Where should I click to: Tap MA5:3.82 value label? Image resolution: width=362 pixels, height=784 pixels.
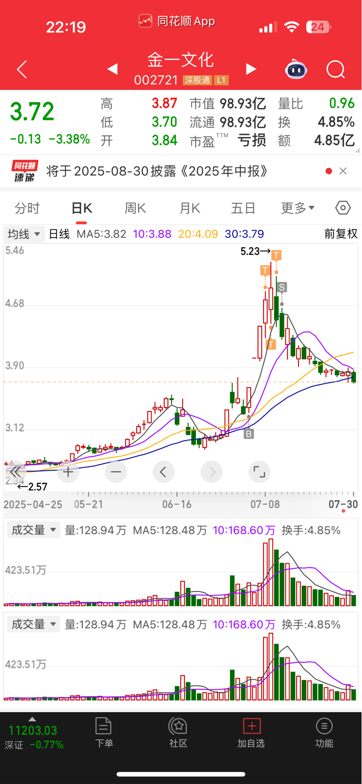point(101,234)
